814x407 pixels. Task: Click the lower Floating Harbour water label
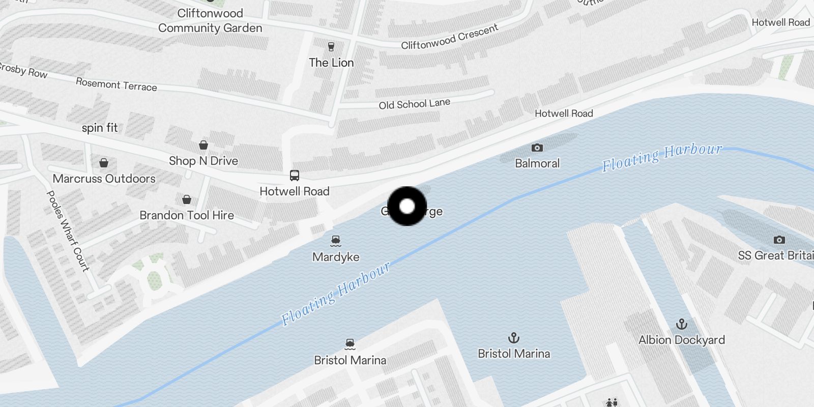(x=336, y=294)
